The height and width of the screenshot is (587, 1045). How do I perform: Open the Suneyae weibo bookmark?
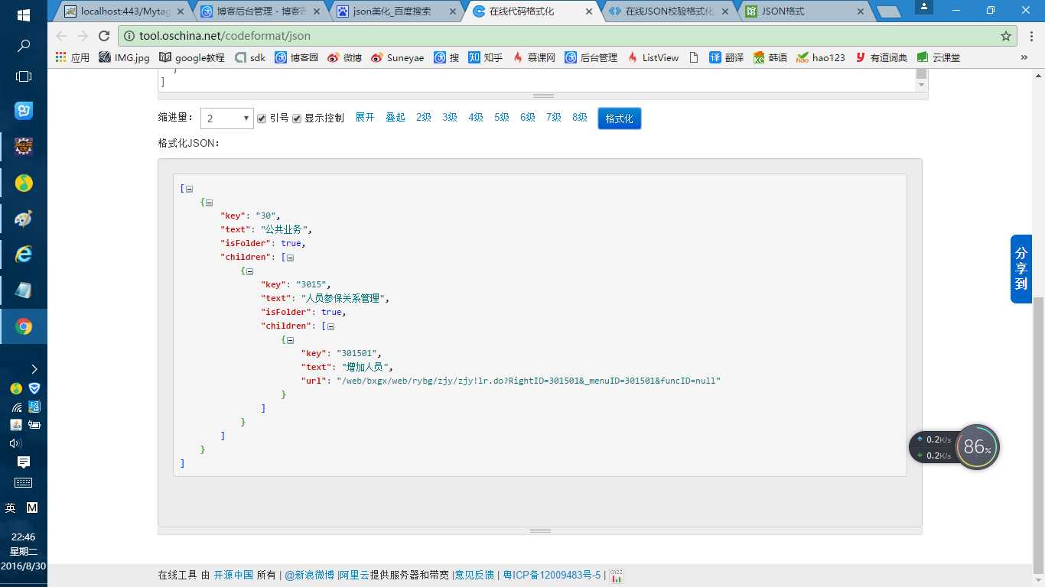tap(397, 57)
